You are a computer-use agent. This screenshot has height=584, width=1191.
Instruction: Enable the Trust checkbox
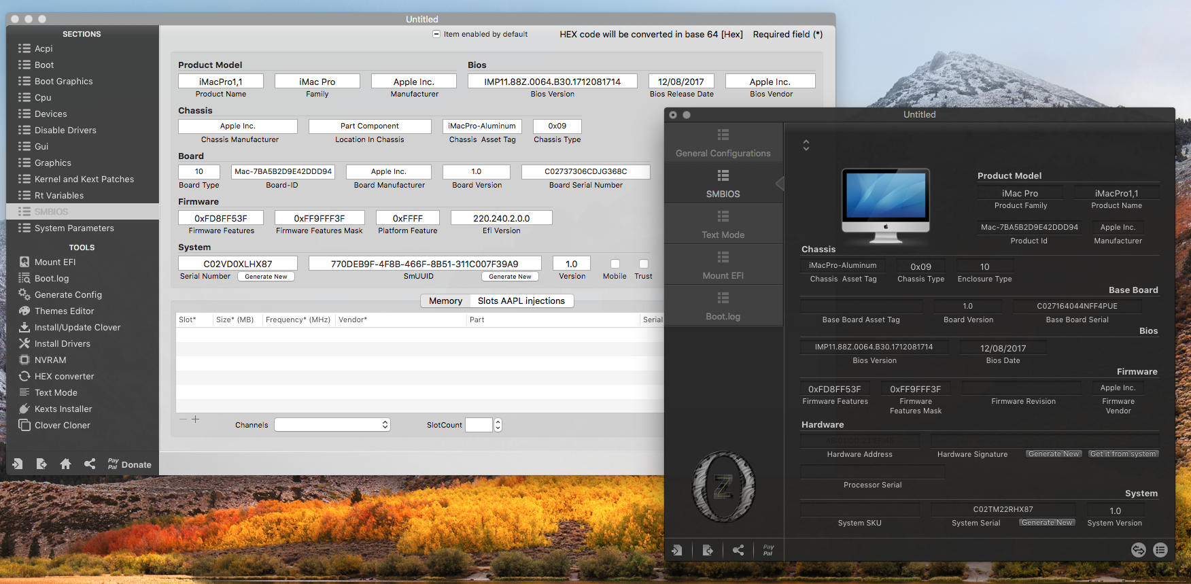[643, 264]
